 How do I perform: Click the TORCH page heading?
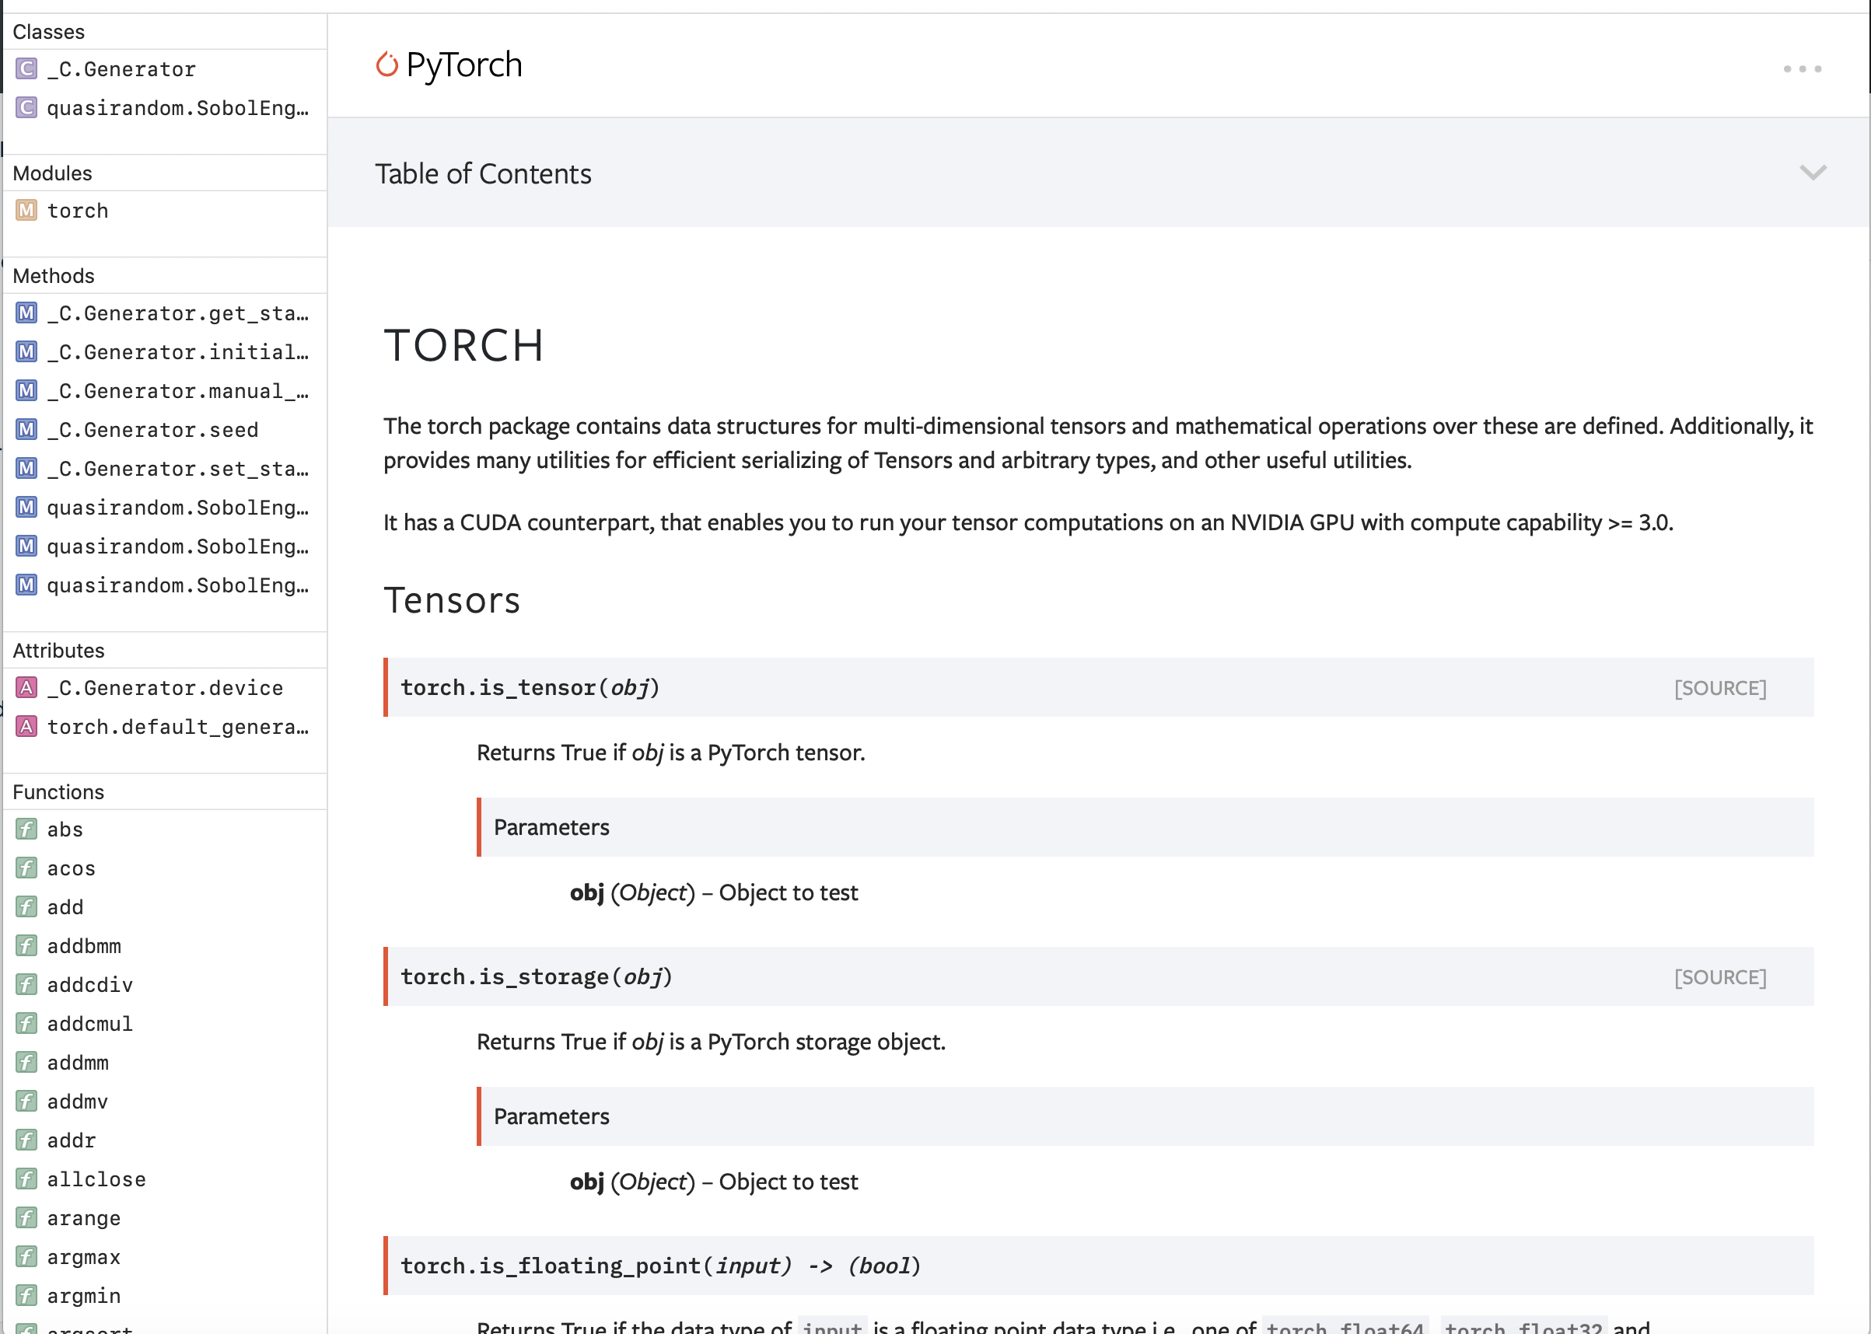coord(464,345)
